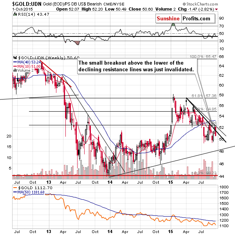Click the red Sunshine logo text

tap(168, 18)
